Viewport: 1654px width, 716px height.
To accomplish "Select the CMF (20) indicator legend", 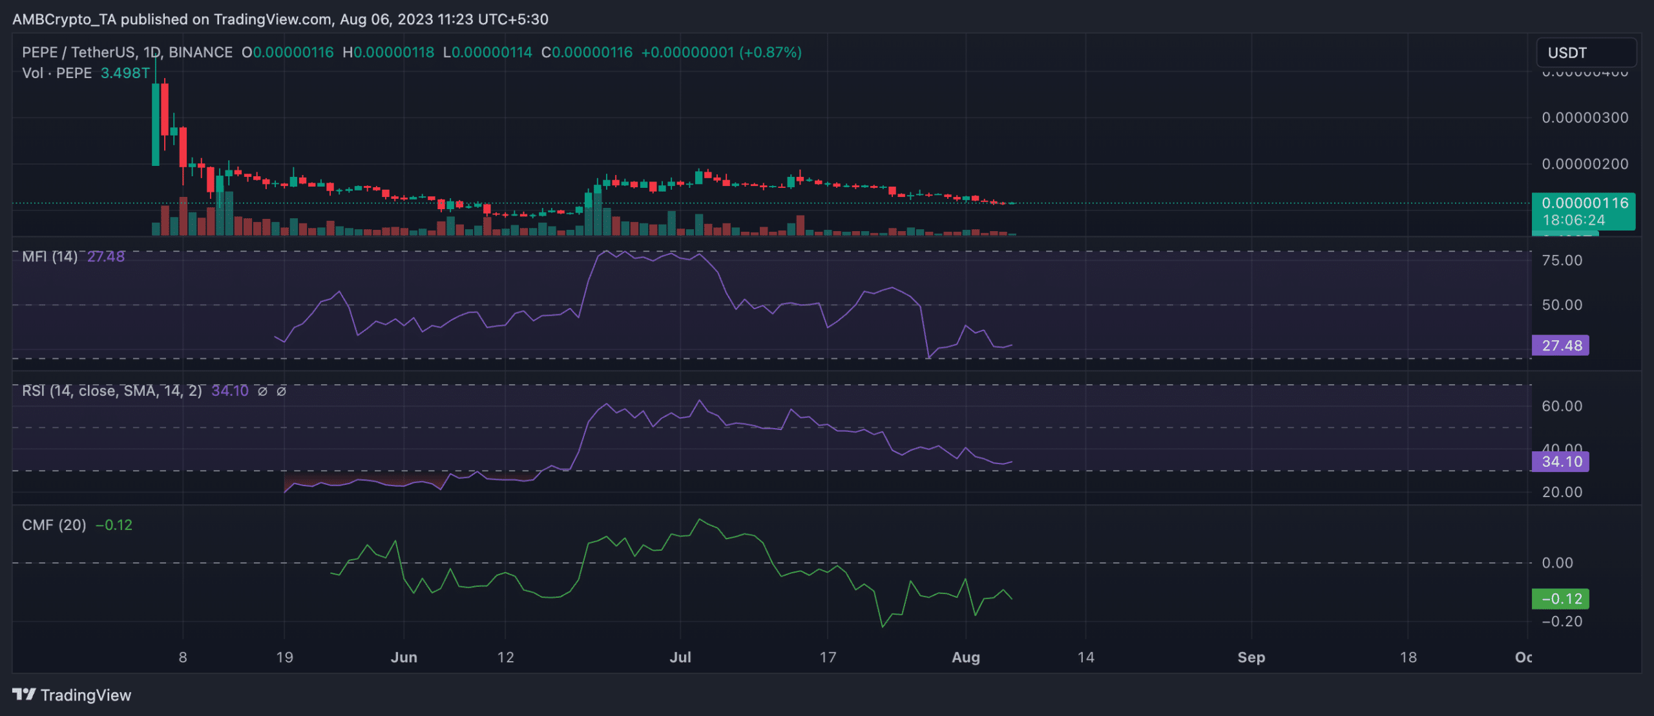I will click(54, 525).
